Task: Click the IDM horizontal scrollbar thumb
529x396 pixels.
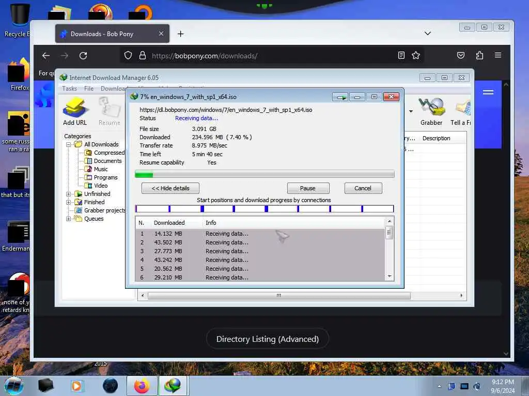Action: pyautogui.click(x=279, y=295)
